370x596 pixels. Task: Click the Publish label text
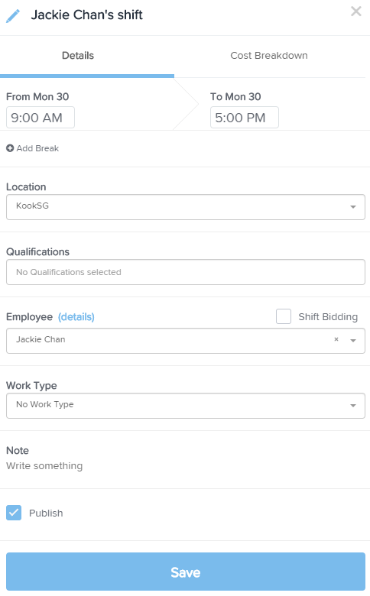pyautogui.click(x=46, y=513)
